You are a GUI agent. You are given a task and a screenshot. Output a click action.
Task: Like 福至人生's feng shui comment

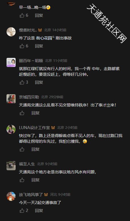coord(22,180)
